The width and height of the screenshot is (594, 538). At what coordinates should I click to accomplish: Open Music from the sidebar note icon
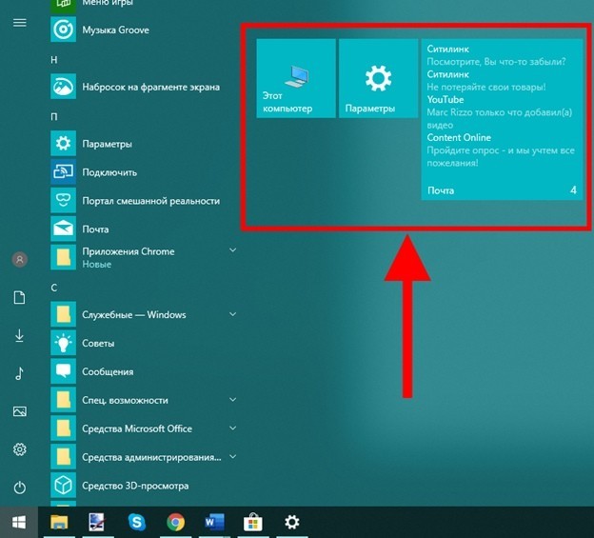coord(20,373)
